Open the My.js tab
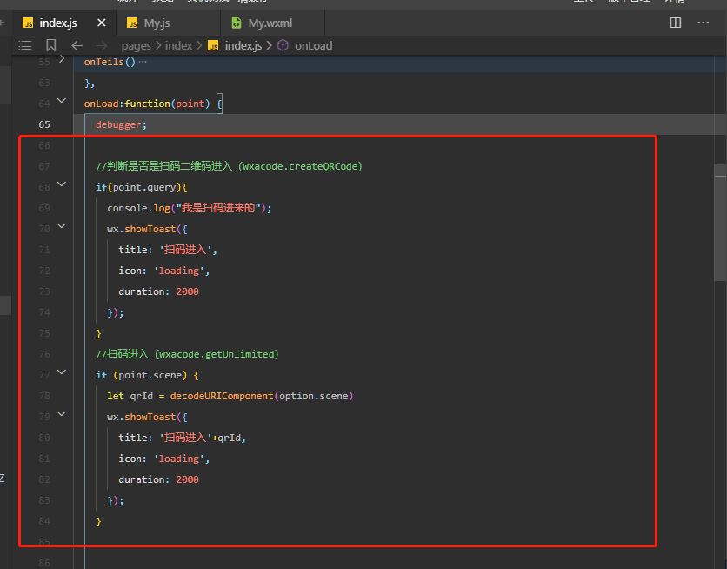 (157, 23)
